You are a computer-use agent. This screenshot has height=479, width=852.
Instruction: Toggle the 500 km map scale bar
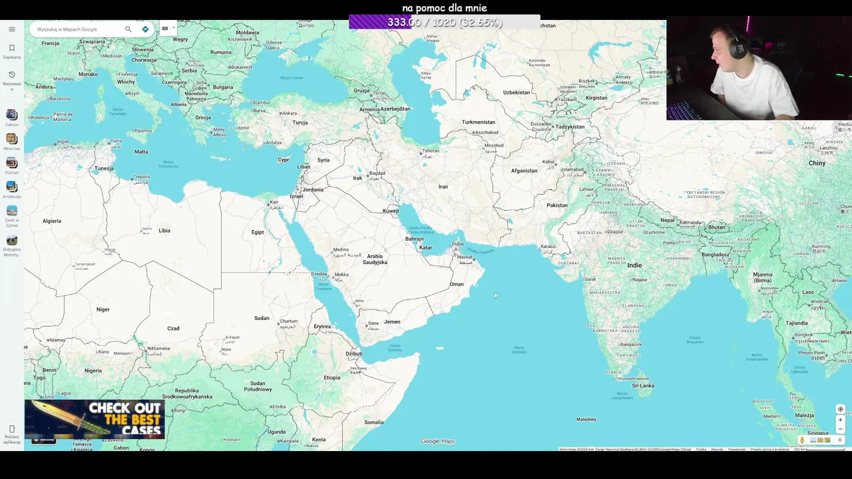(819, 450)
